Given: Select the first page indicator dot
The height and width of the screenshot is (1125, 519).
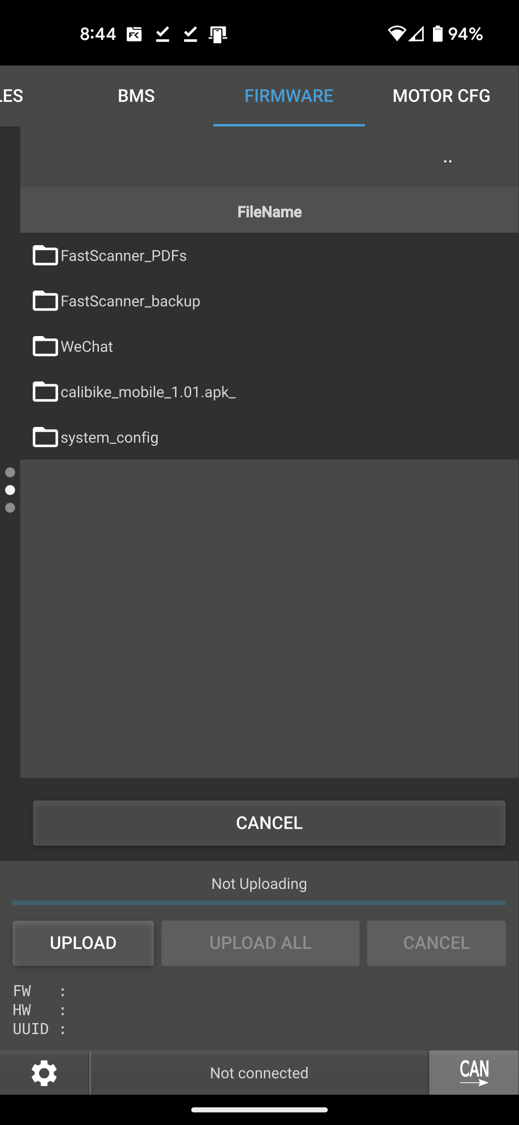Looking at the screenshot, I should (10, 473).
